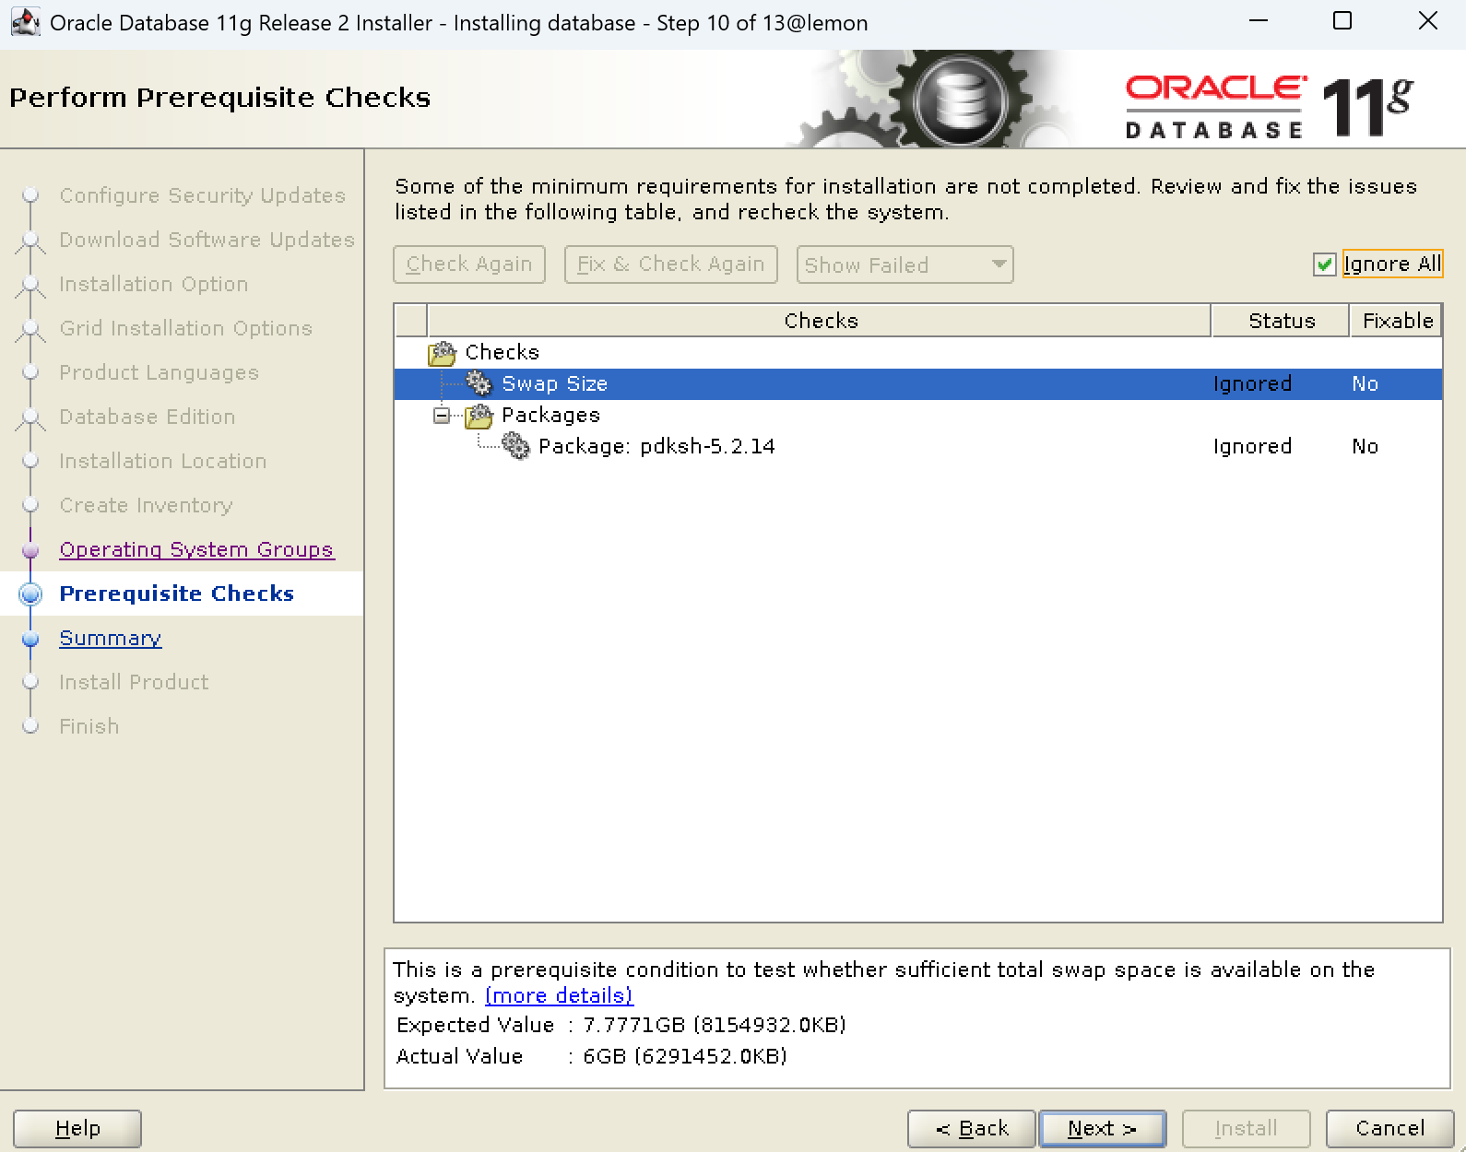
Task: Close the installer window
Action: (1427, 21)
